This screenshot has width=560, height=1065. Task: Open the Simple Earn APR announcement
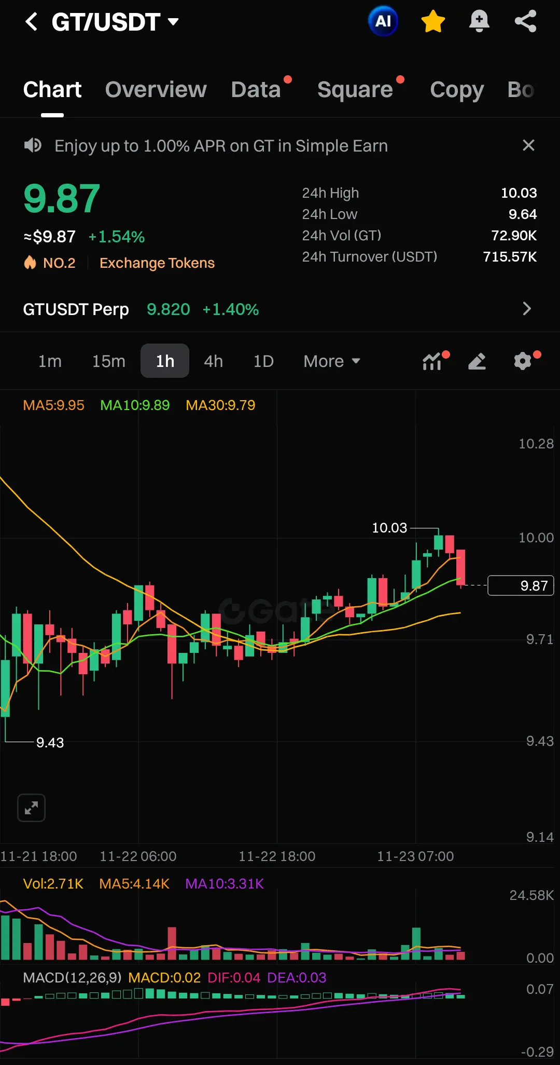tap(221, 146)
